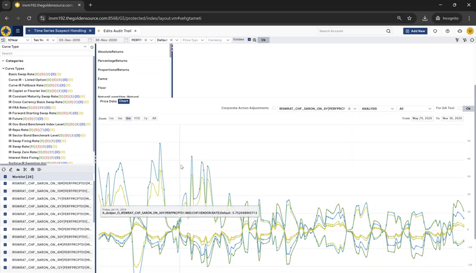The width and height of the screenshot is (476, 273).
Task: Open the hamburger menu beside the logo
Action: (x=18, y=31)
